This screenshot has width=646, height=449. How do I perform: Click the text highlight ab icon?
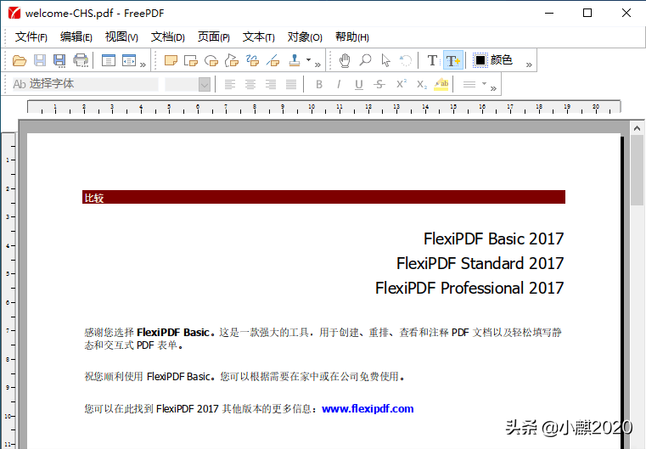pos(441,84)
